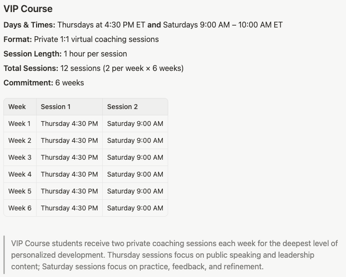Click the Total Sessions line

click(x=93, y=68)
